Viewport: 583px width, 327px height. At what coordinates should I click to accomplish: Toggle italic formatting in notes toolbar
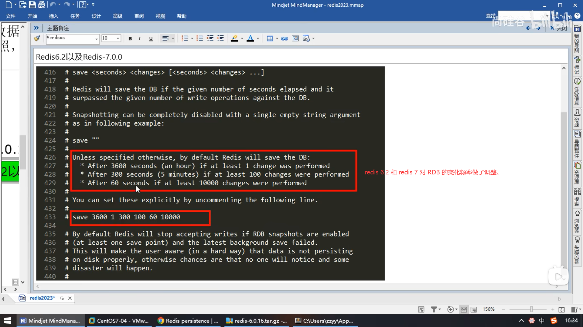[x=139, y=38]
